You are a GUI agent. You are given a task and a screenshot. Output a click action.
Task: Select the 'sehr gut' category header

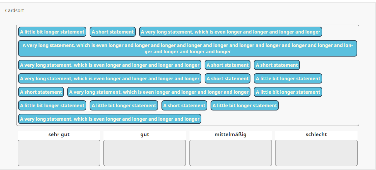(59, 134)
